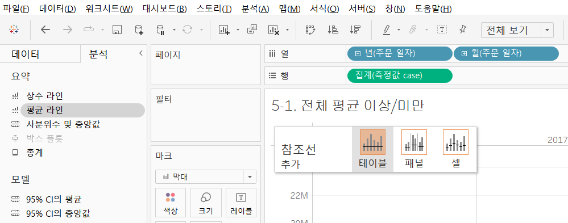Open the 분석(A) menu
The height and width of the screenshot is (223, 568).
(255, 9)
